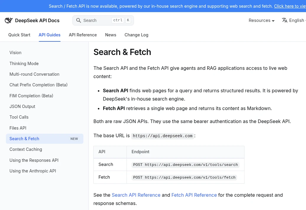This screenshot has height=210, width=306.
Task: Open the Vision guide in sidebar
Action: 44,53
